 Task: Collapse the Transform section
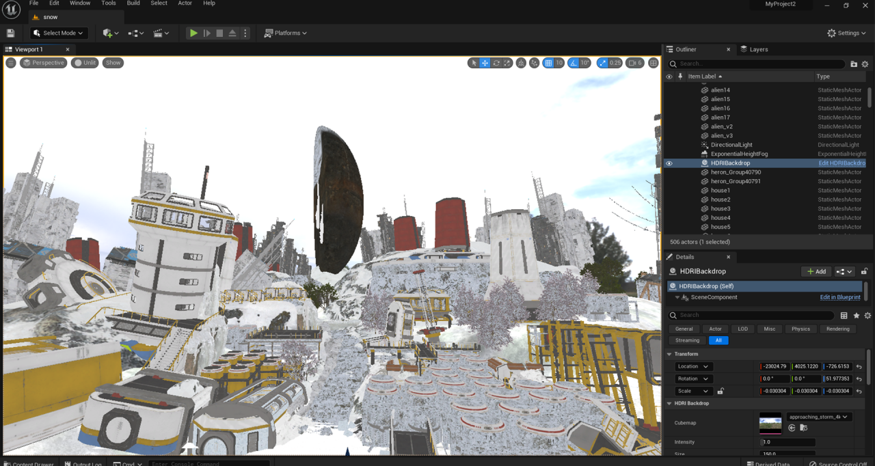670,354
